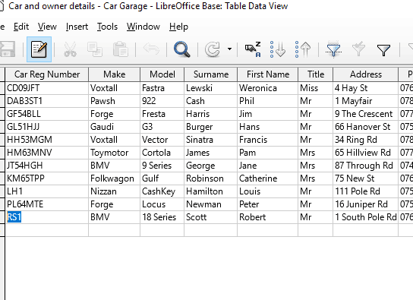The image size is (413, 300).
Task: Click empty Car Reg Number cell in new row
Action: (47, 230)
